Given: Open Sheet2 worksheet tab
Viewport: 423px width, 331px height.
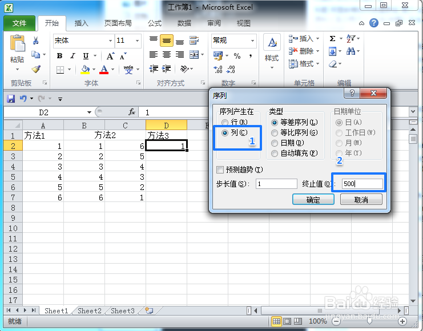Looking at the screenshot, I should 90,311.
